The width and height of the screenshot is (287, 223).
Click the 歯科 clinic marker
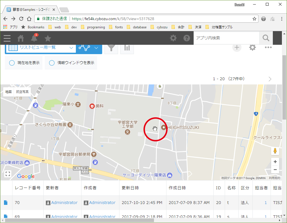click(x=92, y=106)
